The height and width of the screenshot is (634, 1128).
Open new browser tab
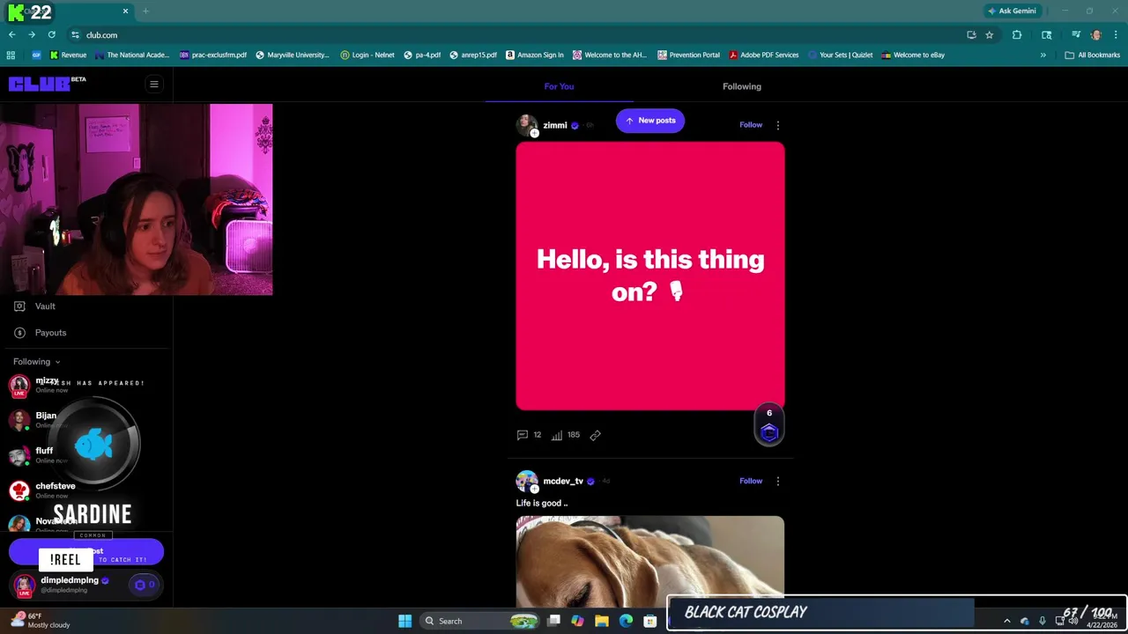pos(145,11)
